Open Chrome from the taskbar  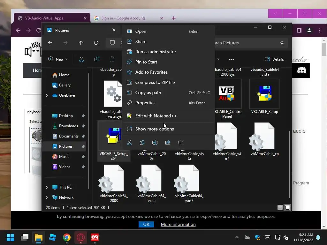click(x=66, y=237)
